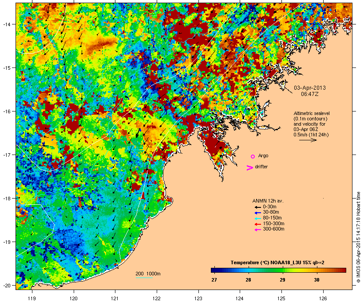Click the longitude '120' axis label

[74, 298]
